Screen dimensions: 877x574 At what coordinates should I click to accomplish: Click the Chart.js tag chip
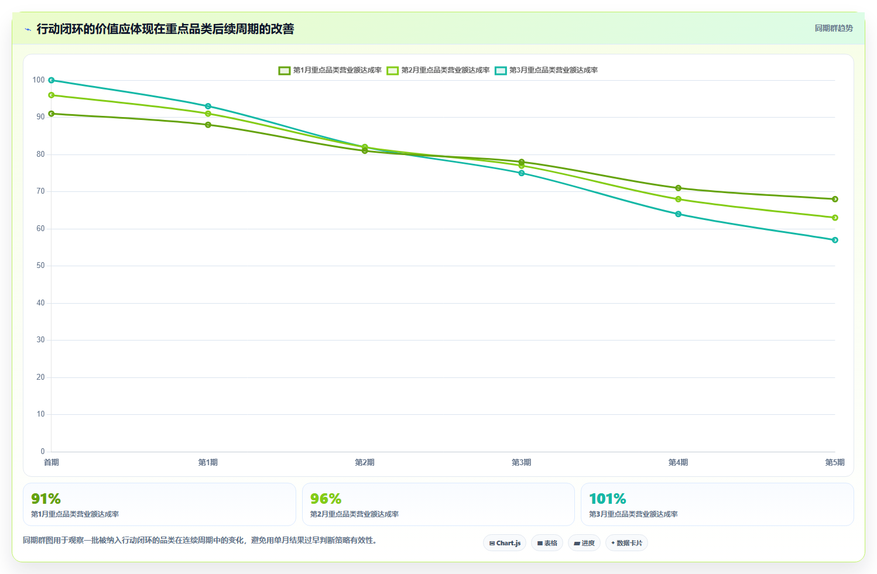pyautogui.click(x=505, y=543)
